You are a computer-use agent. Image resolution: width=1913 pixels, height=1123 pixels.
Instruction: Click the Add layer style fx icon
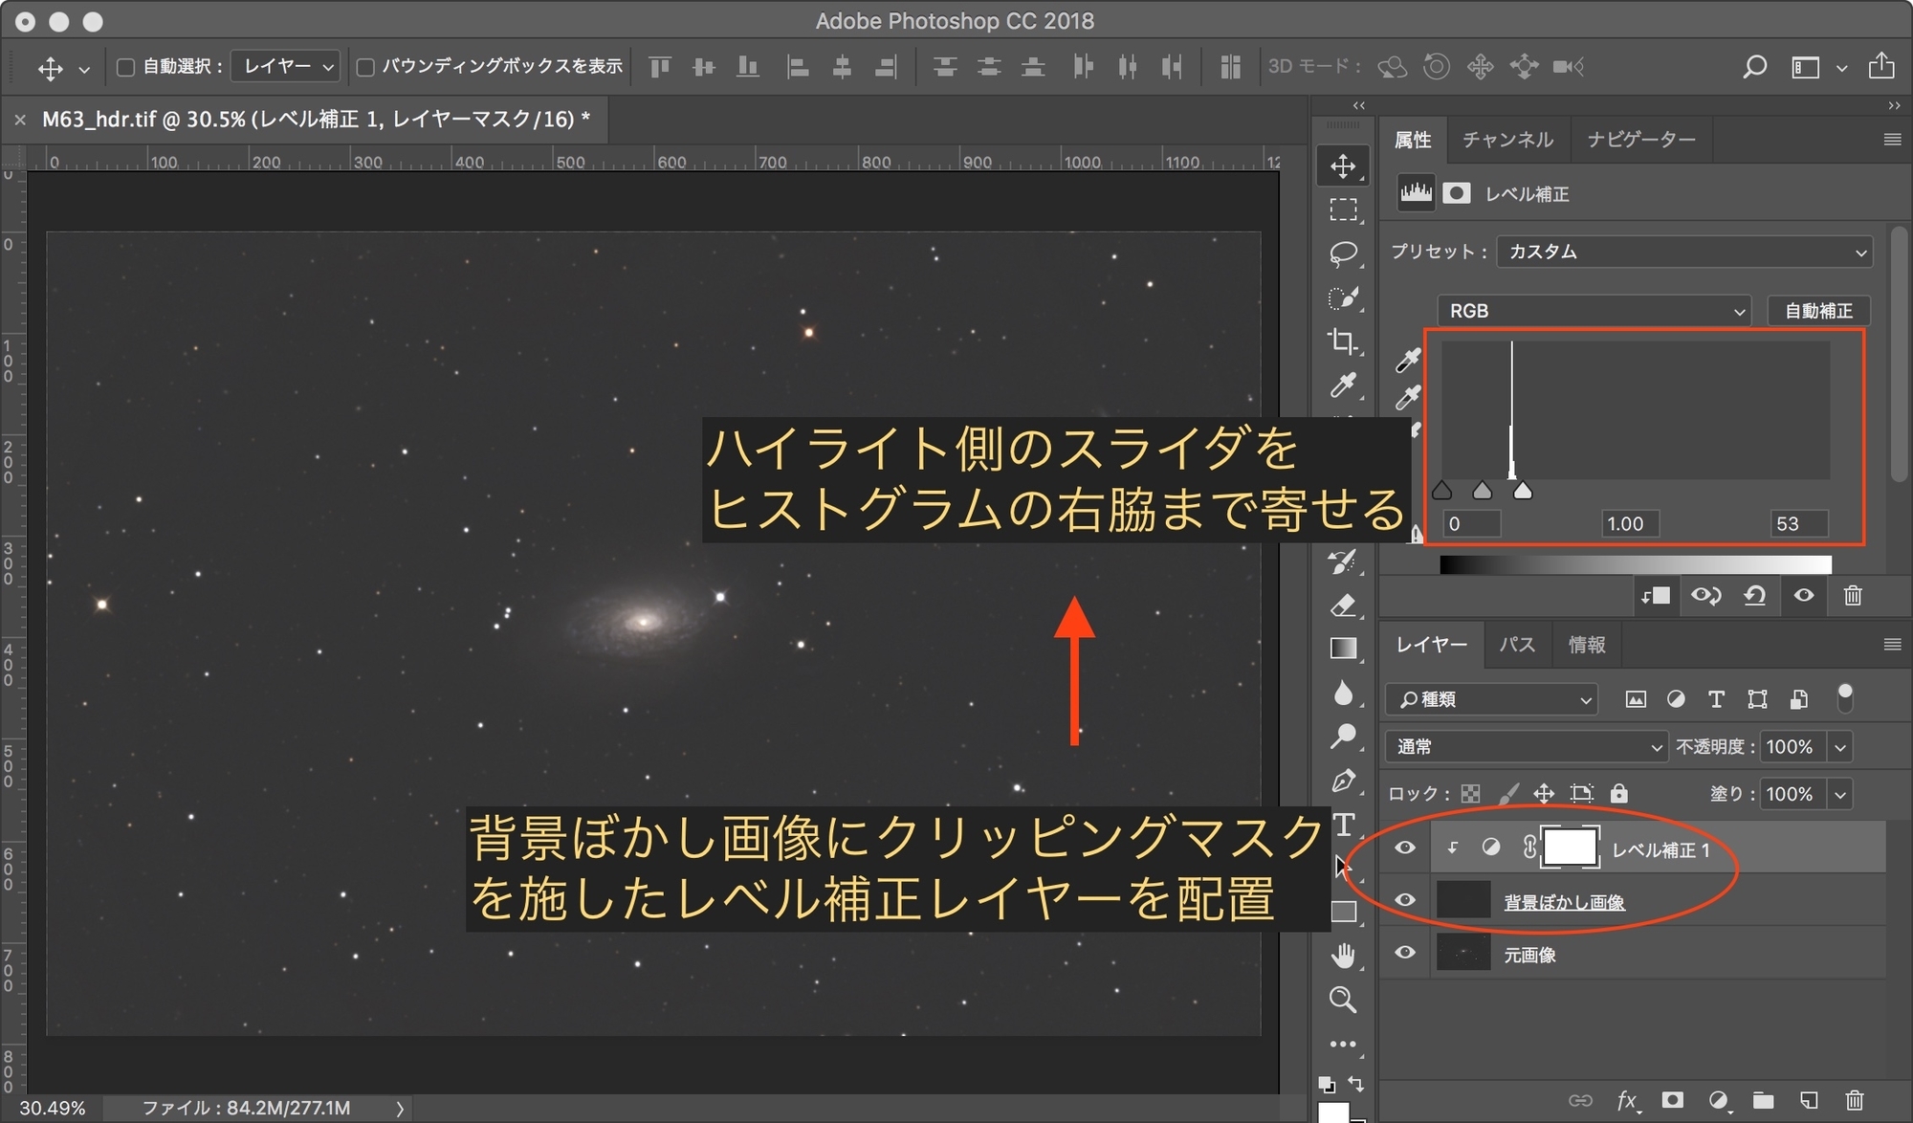[1628, 1100]
